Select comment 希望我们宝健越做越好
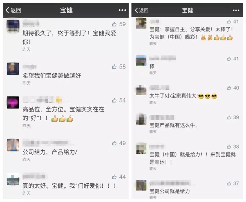The height and width of the screenshot is (202, 246). pos(52,76)
